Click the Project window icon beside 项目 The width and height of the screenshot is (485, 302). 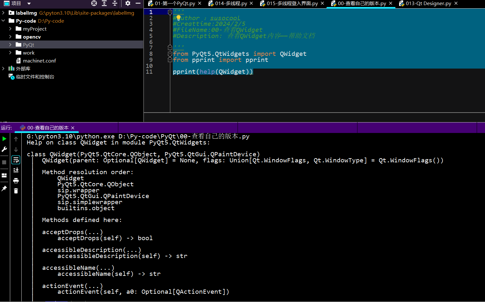pyautogui.click(x=6, y=4)
